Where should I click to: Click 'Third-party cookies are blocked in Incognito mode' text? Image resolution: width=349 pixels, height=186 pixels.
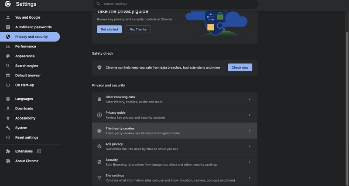pyautogui.click(x=143, y=133)
